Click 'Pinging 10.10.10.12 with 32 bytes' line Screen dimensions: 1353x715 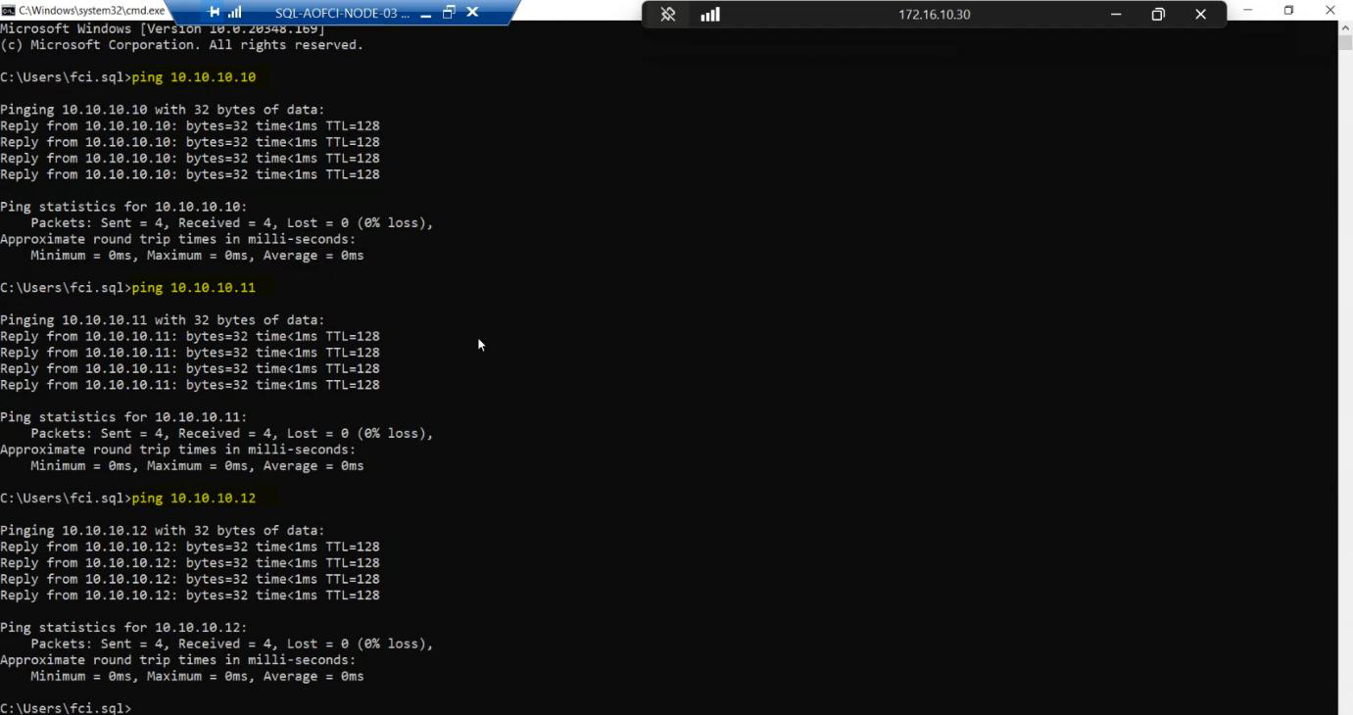click(163, 531)
